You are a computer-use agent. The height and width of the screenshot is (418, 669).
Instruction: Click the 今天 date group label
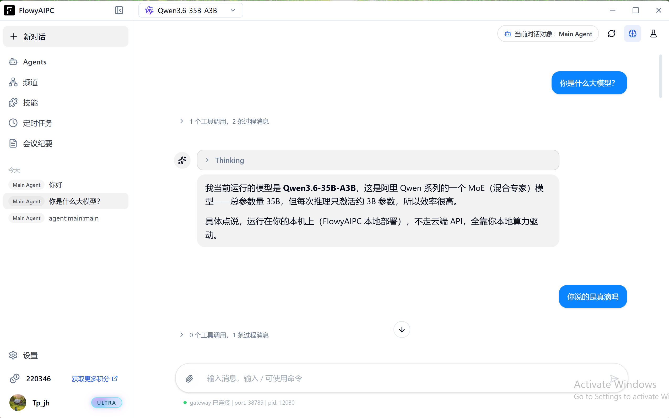click(x=14, y=170)
